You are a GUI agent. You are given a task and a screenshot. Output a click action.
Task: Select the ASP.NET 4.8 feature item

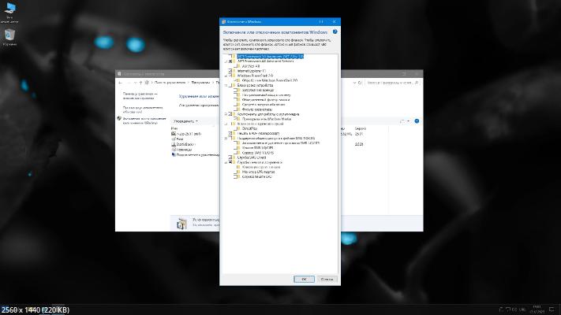pyautogui.click(x=245, y=65)
